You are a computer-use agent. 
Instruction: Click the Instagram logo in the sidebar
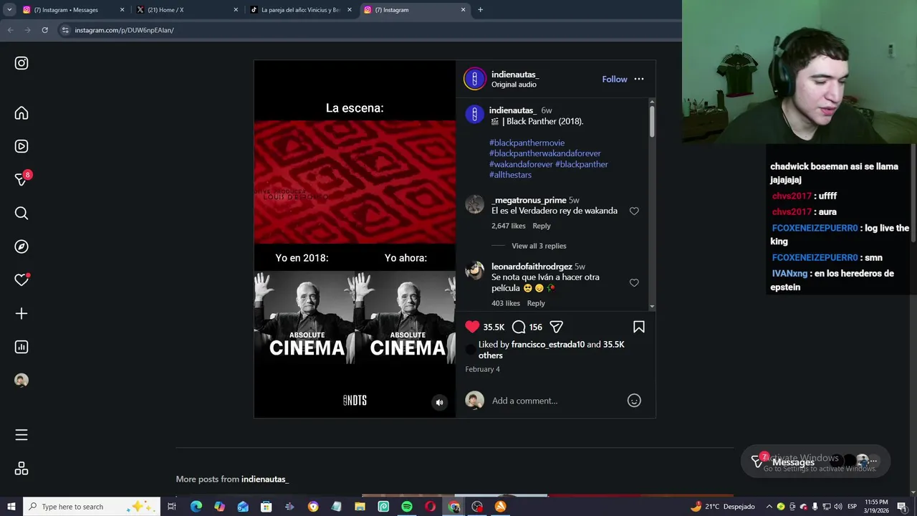click(x=21, y=63)
